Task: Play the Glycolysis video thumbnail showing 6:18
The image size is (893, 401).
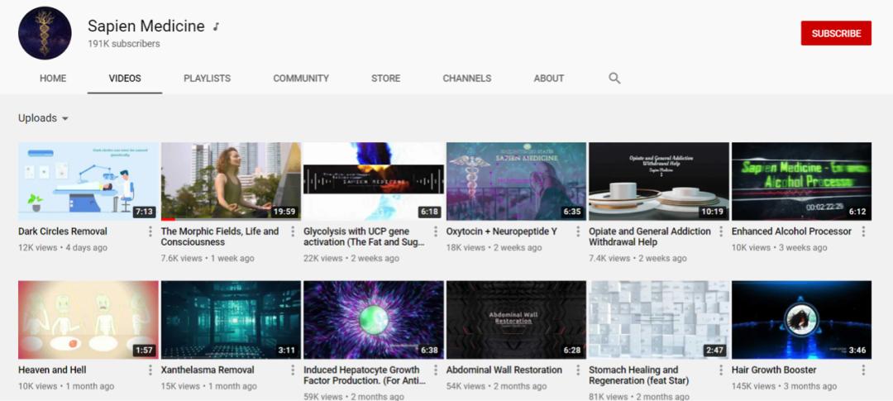Action: click(374, 181)
